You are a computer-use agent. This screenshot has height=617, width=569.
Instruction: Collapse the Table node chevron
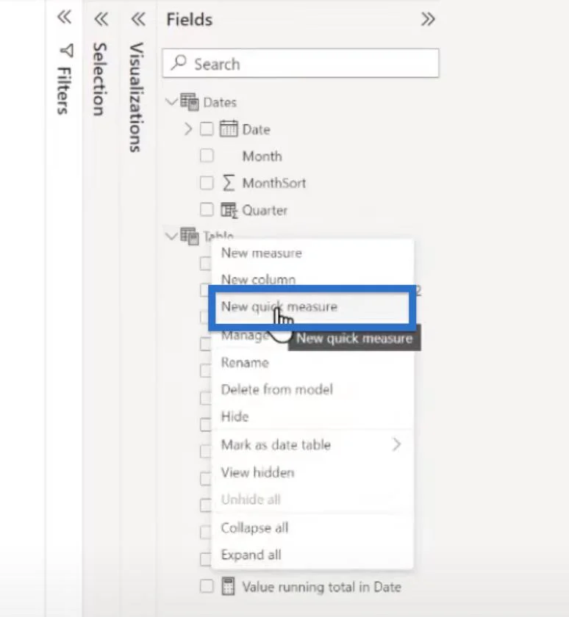[x=171, y=236]
